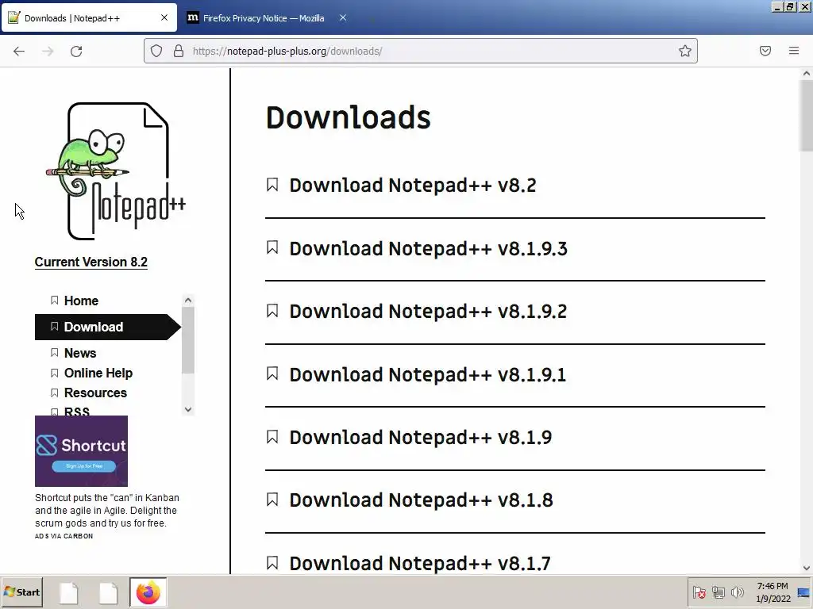The image size is (813, 609).
Task: Open Download Notepad++ v8.2 link
Action: [413, 186]
